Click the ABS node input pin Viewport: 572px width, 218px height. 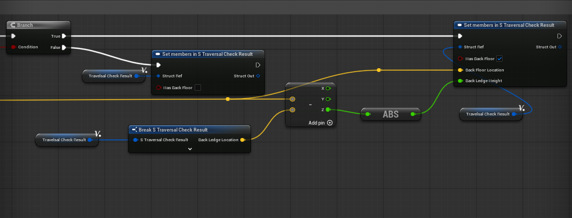pyautogui.click(x=368, y=114)
